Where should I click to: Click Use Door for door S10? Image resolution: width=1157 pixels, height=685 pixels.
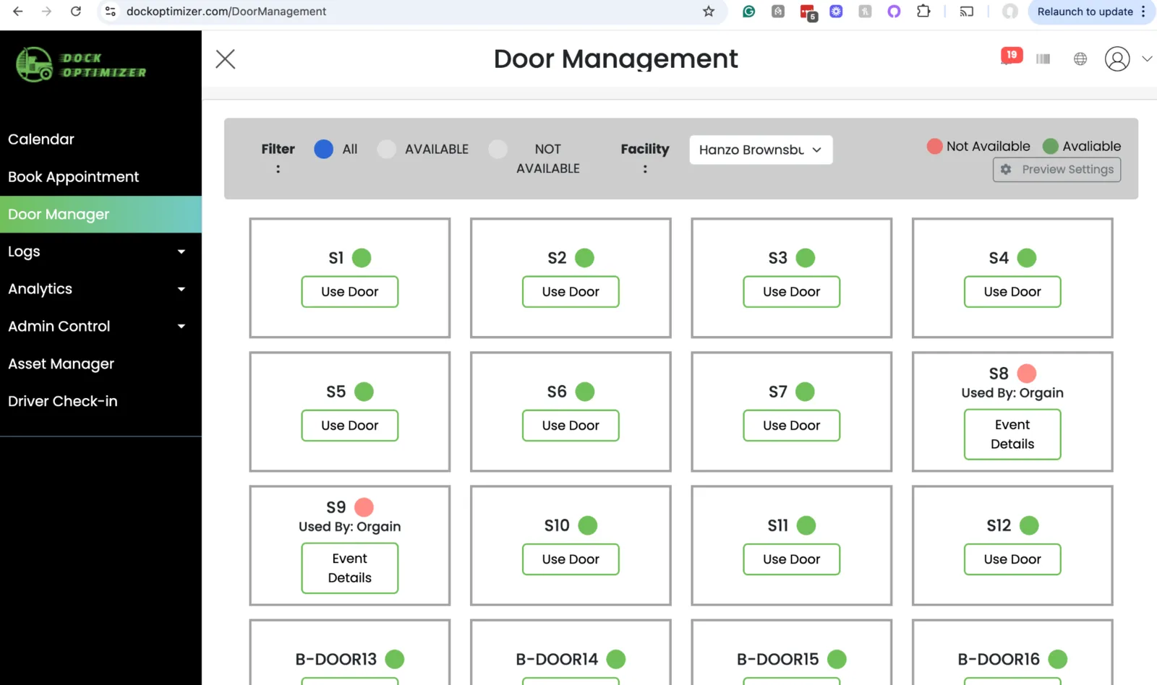(571, 559)
